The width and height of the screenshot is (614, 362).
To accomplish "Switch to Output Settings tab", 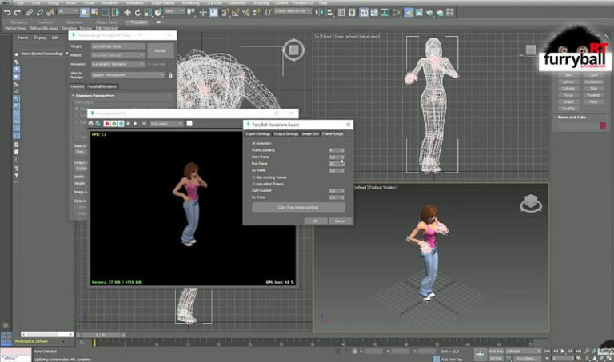I will (286, 133).
